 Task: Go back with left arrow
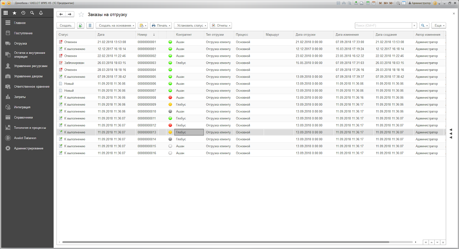[61, 14]
